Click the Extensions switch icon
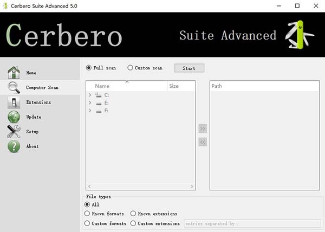The height and width of the screenshot is (232, 325). click(x=14, y=102)
